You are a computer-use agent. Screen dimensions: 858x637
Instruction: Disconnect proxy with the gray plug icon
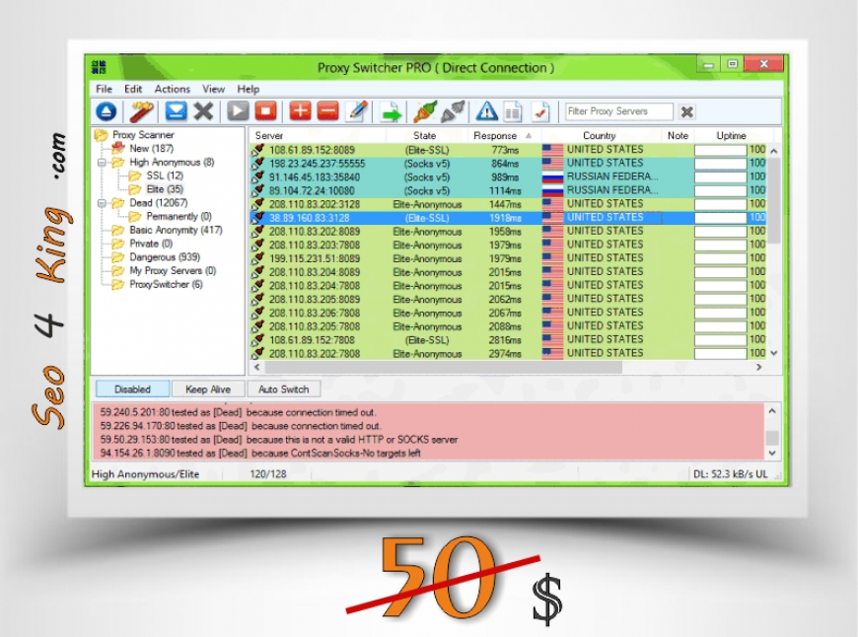[453, 111]
